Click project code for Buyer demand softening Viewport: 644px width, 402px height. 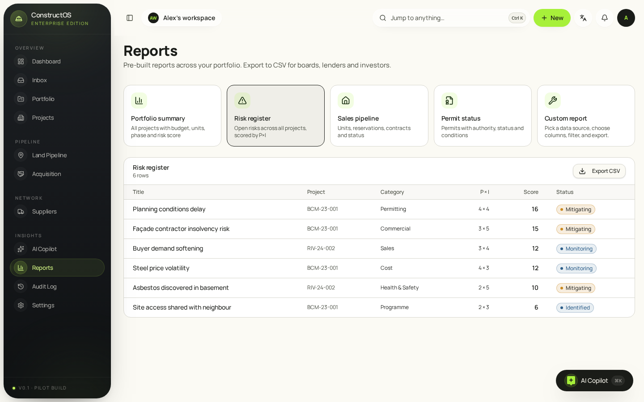click(321, 248)
